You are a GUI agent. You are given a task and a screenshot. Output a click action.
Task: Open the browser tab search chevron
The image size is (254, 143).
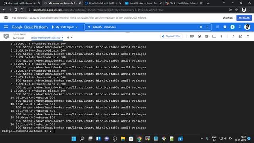[224, 3]
